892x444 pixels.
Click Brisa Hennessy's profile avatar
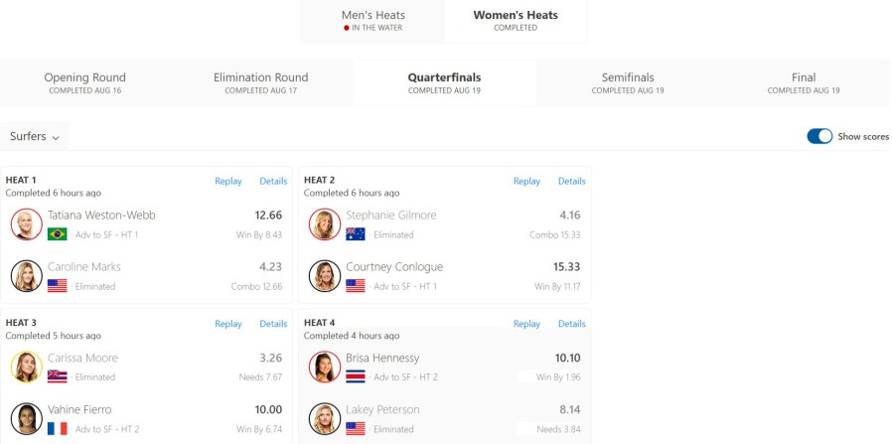click(325, 367)
